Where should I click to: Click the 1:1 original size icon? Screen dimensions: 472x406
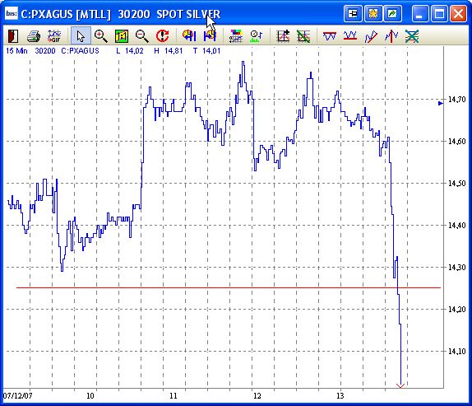click(122, 36)
